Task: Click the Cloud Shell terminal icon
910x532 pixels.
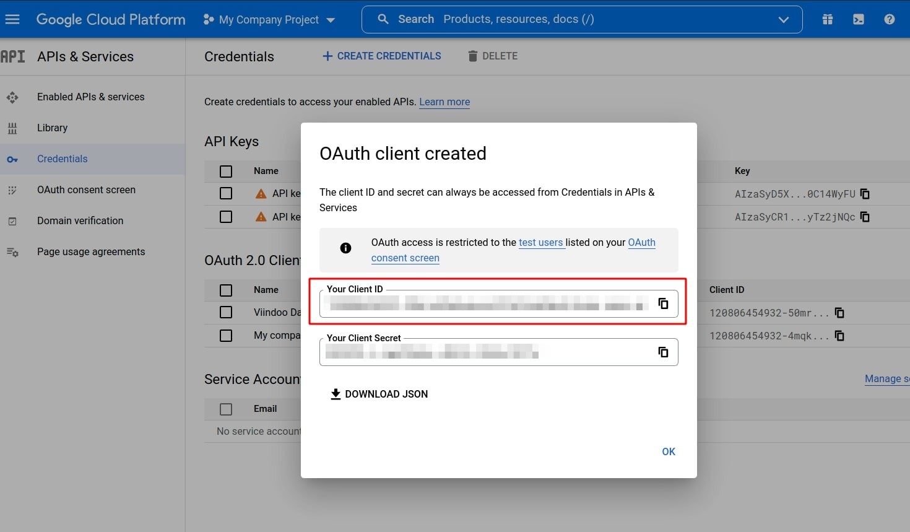Action: (x=859, y=19)
